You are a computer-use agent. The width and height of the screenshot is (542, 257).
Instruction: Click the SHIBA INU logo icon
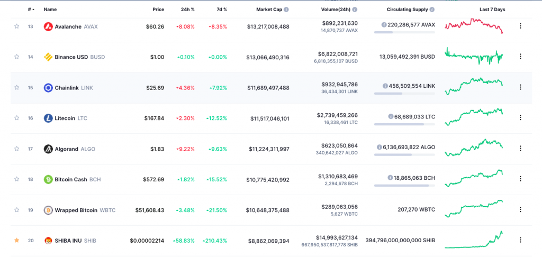point(48,241)
